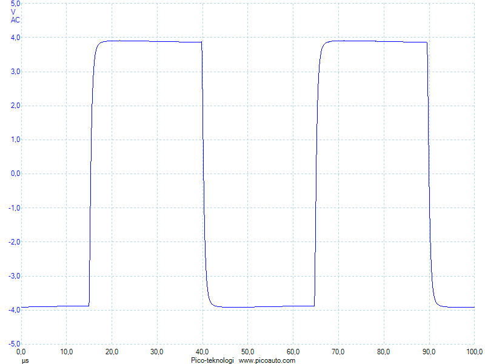The image size is (485, 364).
Task: Click the 90,0 time axis label
Action: tap(429, 352)
